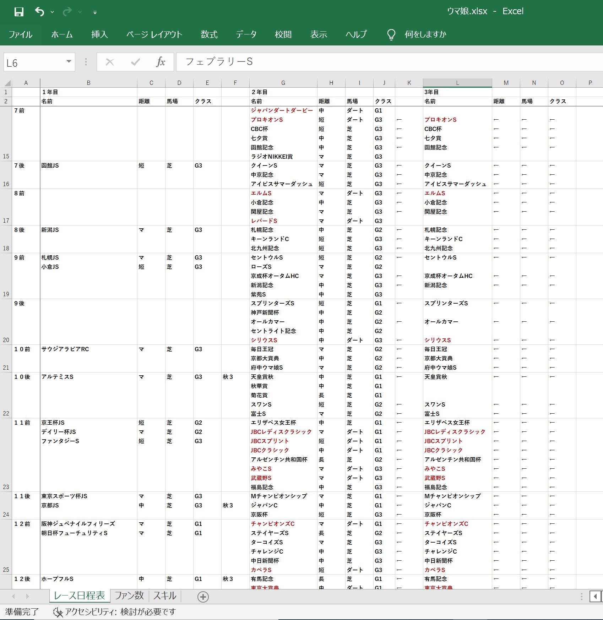Click the Redo arrow icon
This screenshot has width=603, height=620.
pos(67,12)
